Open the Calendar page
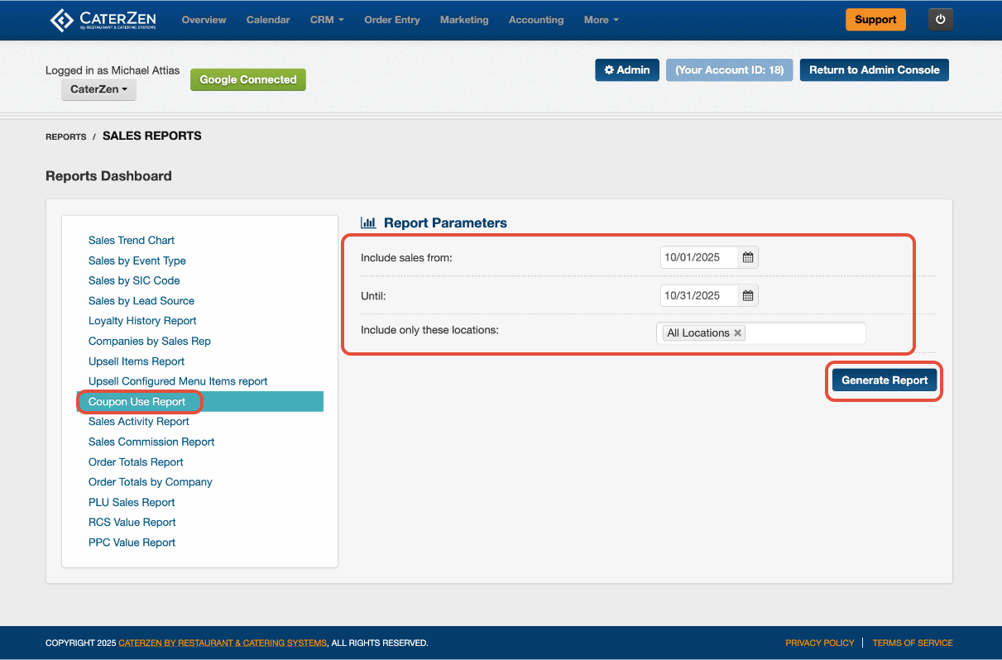This screenshot has height=660, width=1002. [268, 20]
